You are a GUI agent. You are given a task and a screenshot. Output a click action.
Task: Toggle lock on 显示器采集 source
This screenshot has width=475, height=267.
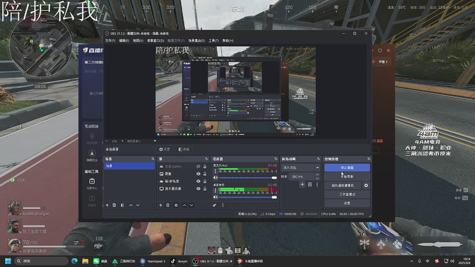(x=205, y=189)
